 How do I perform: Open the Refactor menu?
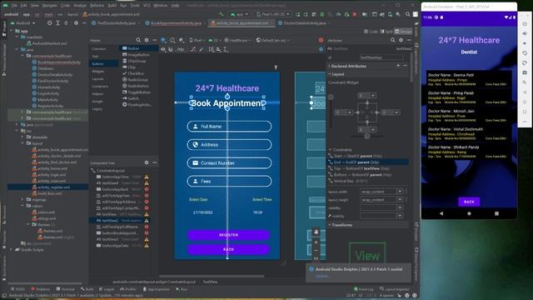[97, 6]
